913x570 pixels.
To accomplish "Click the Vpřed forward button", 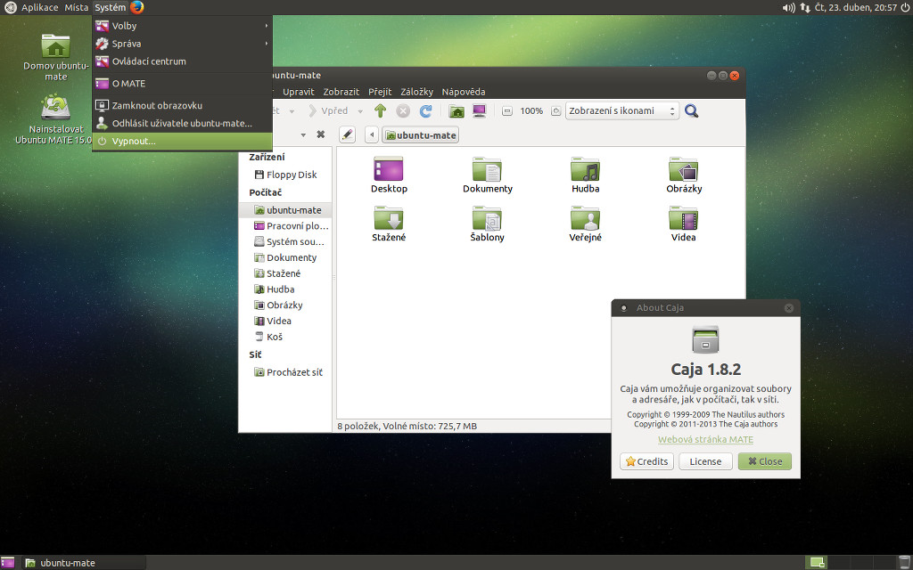I will pyautogui.click(x=328, y=110).
